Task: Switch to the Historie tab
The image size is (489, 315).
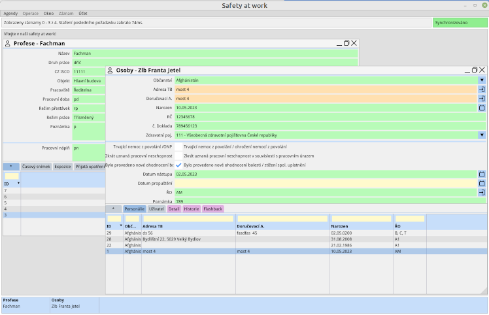Action: (191, 209)
